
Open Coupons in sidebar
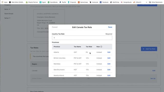coord(7,5)
